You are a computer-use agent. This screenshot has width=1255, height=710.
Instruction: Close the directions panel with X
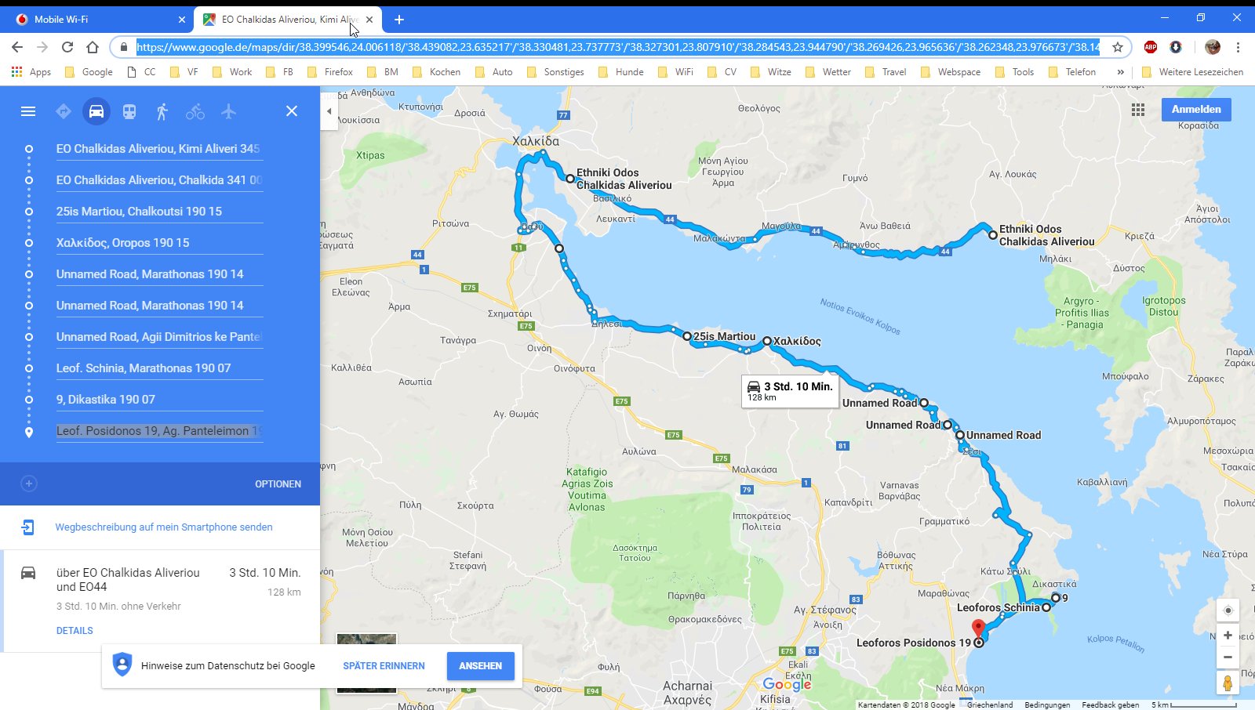click(292, 111)
